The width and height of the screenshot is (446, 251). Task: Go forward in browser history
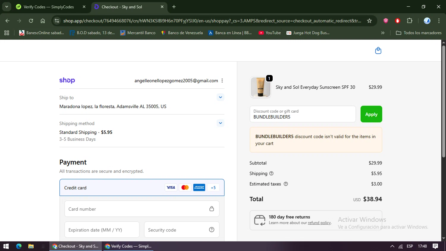click(x=19, y=21)
